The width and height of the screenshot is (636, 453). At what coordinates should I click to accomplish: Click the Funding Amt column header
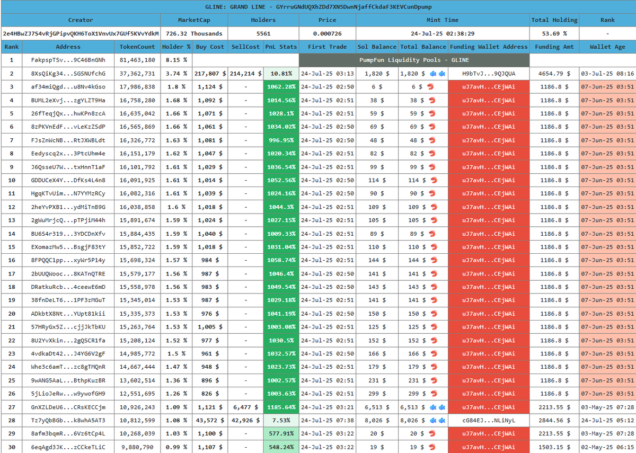[554, 47]
